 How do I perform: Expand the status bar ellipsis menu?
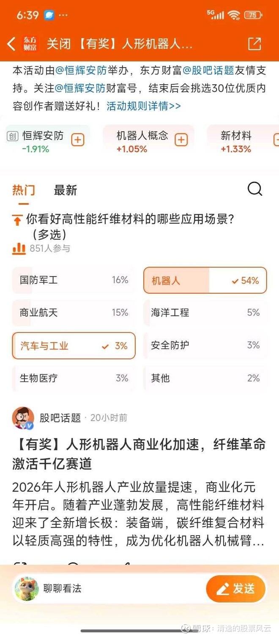click(63, 14)
